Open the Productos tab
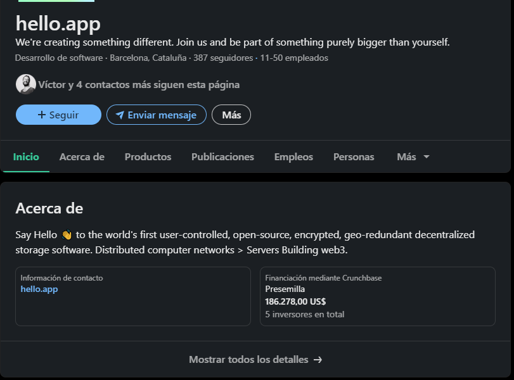This screenshot has width=514, height=380. coord(148,157)
